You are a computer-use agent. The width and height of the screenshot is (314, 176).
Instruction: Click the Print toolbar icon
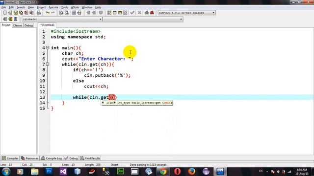[x=39, y=13]
